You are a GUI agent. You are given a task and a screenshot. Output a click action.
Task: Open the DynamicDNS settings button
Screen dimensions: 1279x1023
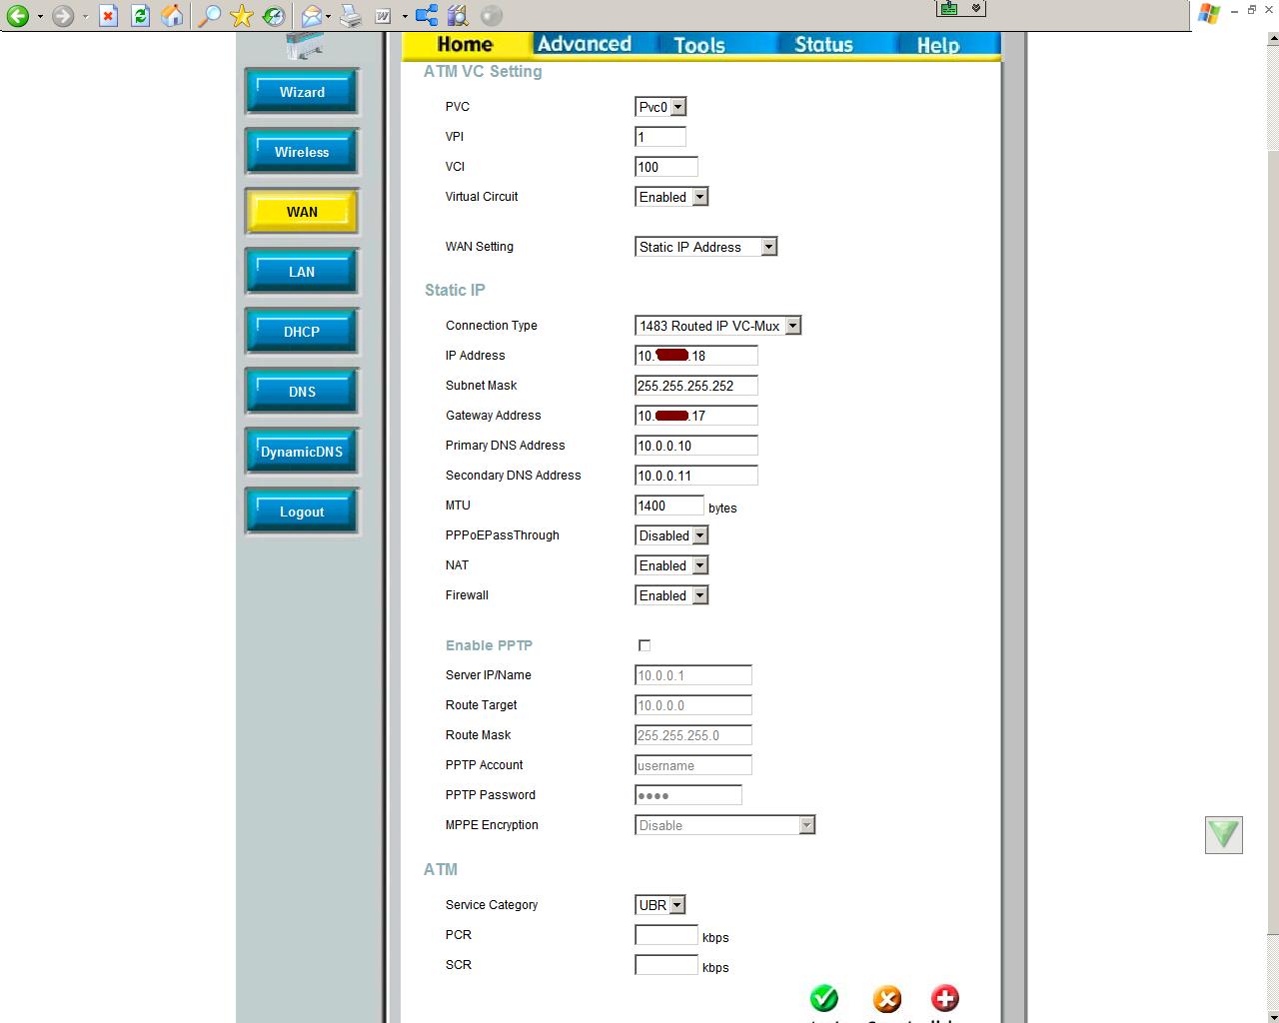(x=302, y=452)
